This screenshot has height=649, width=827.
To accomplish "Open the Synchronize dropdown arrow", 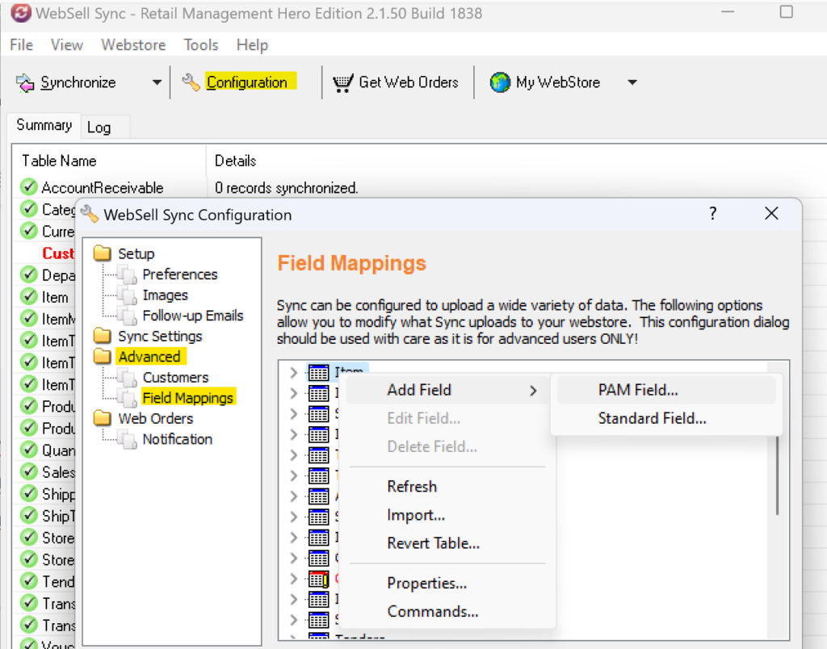I will pyautogui.click(x=157, y=83).
